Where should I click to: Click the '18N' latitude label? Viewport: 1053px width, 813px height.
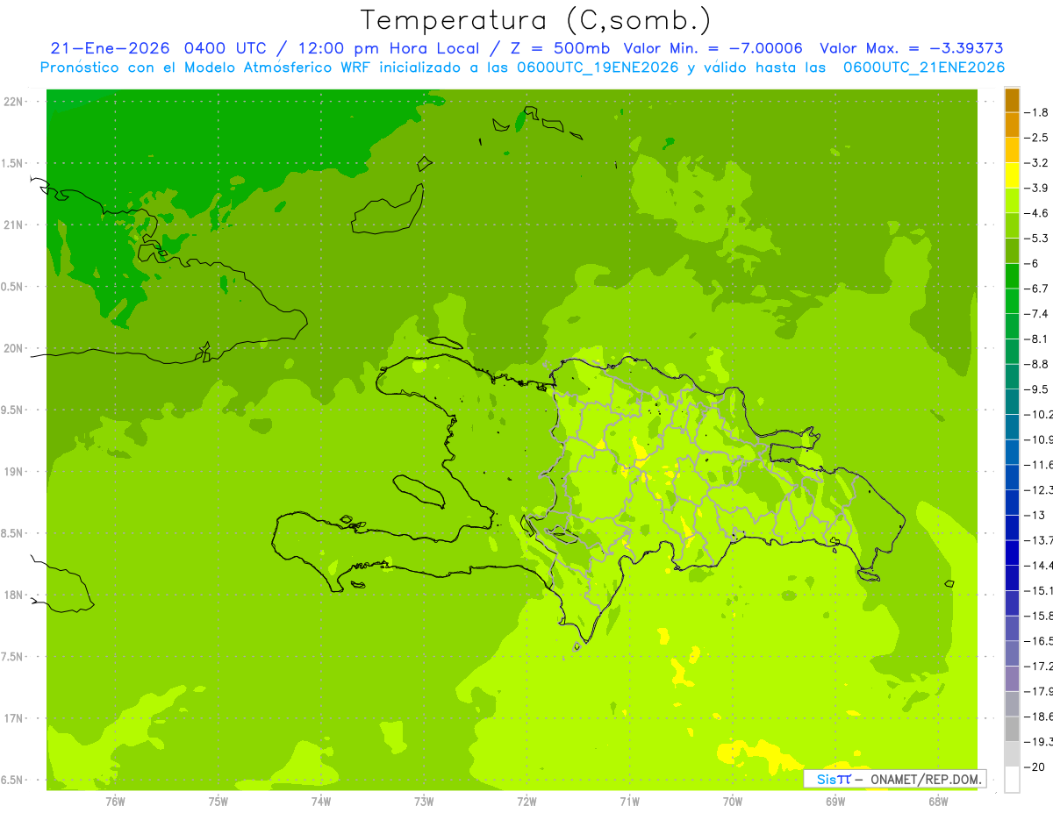tap(13, 595)
